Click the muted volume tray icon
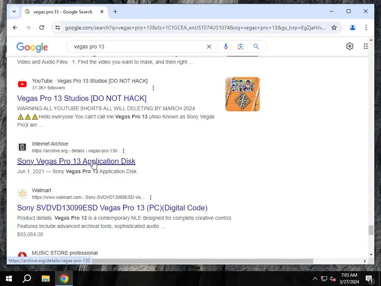The width and height of the screenshot is (381, 286). click(333, 279)
